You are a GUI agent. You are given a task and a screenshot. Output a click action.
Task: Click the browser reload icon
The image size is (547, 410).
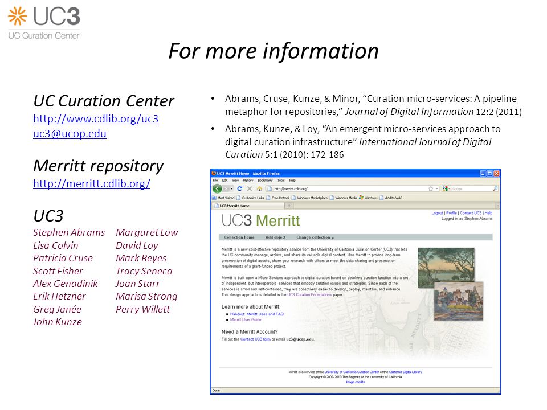240,188
